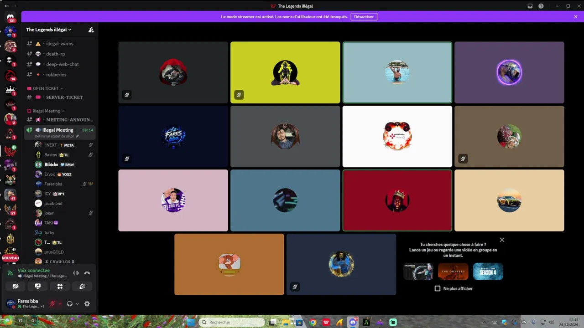Select the yellow Lamborghini avatar tile
Screen dimensions: 584x328
(509, 200)
